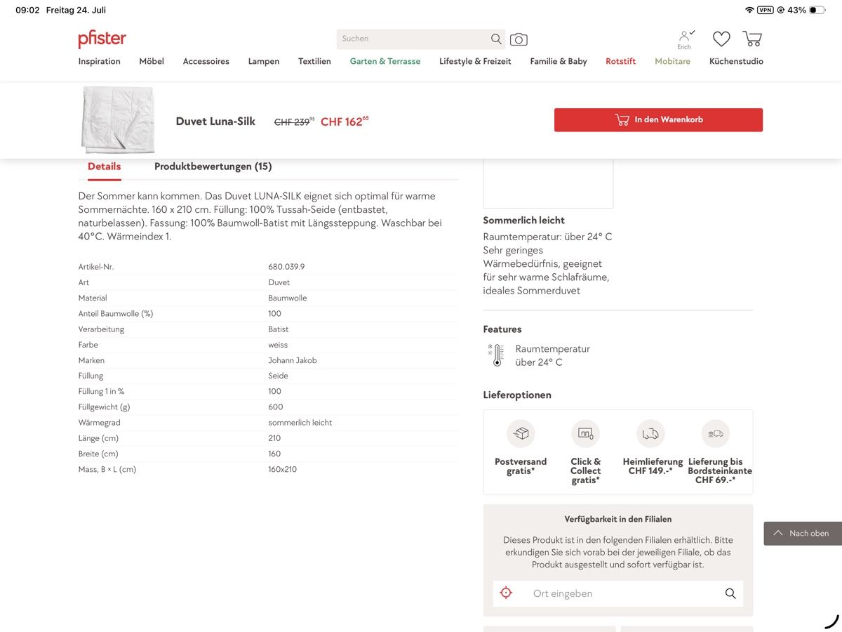Select Lieferung bis Bordsteinkante CHF 69.- label

pos(719,471)
